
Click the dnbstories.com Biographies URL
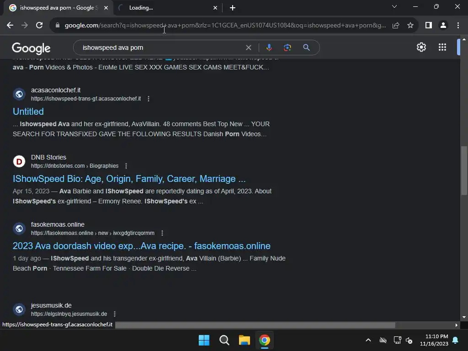(74, 166)
